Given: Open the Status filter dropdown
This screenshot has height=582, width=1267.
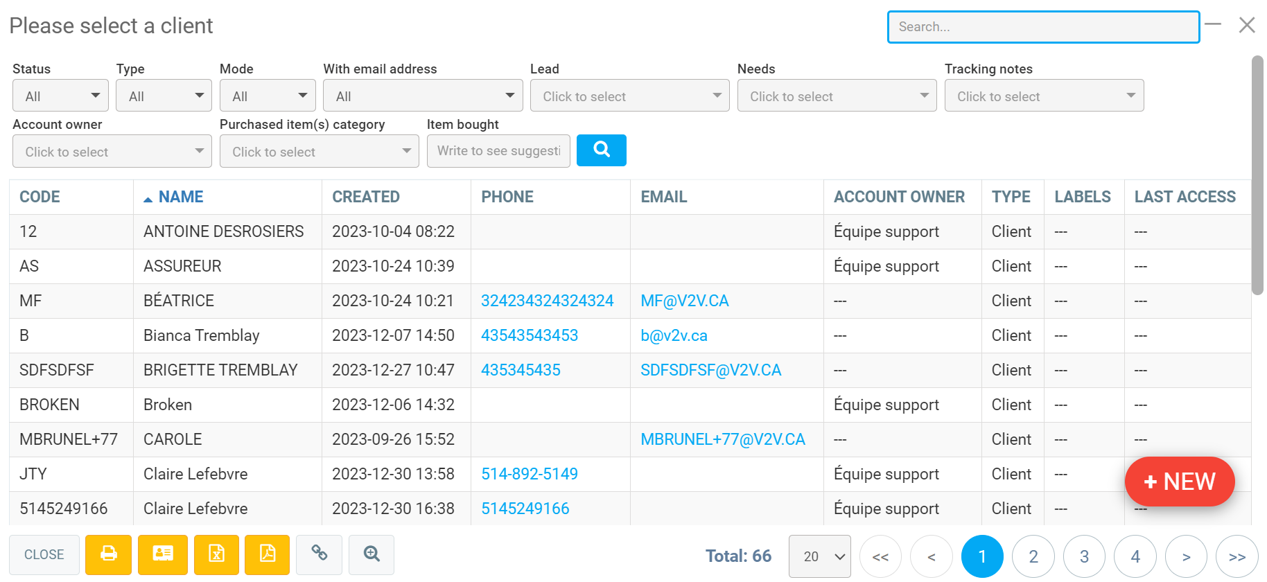Looking at the screenshot, I should pyautogui.click(x=60, y=96).
